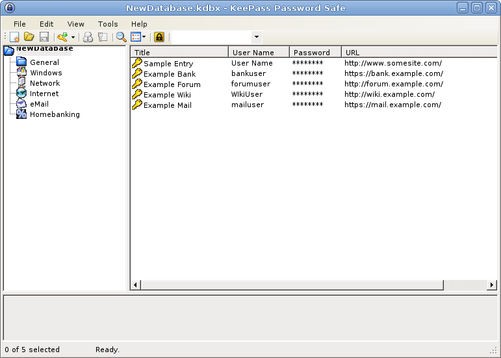Select the eMail envelope group icon

[x=21, y=103]
